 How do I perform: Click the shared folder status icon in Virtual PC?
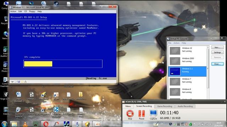point(22,81)
